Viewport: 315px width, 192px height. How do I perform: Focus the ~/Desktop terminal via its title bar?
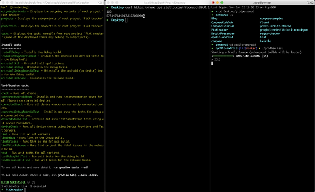click(164, 3)
